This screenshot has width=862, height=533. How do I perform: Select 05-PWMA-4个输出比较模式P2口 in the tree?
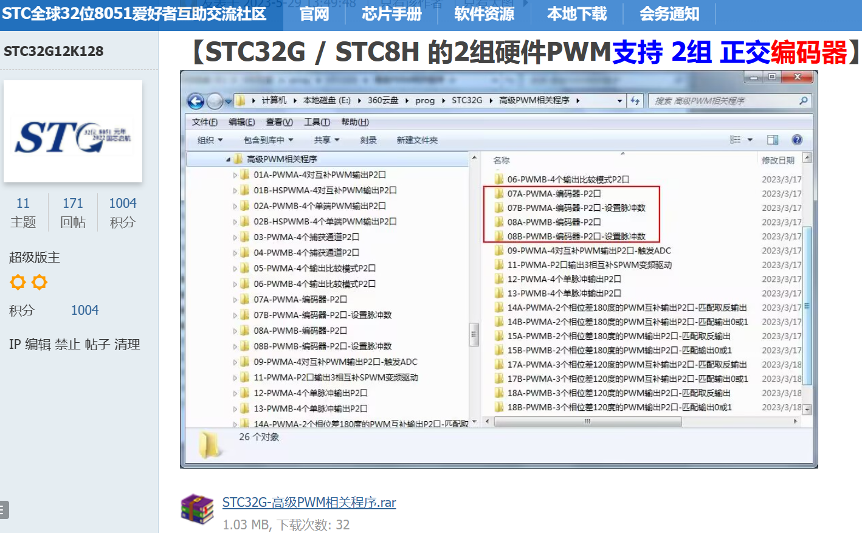[314, 269]
